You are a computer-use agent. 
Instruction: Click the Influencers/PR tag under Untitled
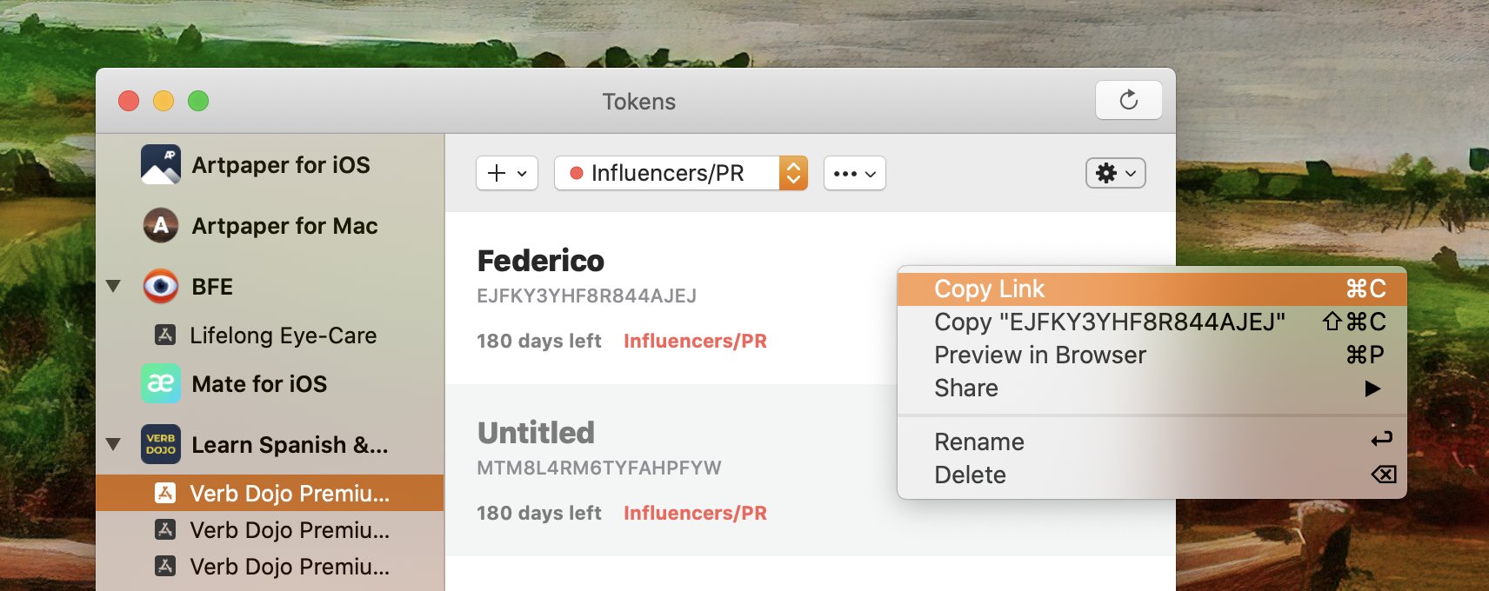point(695,513)
